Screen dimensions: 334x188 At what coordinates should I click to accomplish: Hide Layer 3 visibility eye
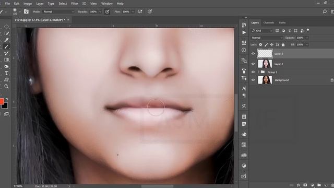pyautogui.click(x=253, y=54)
